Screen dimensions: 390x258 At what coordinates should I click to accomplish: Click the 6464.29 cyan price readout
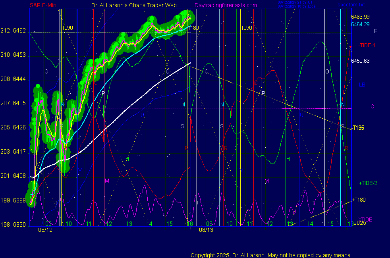point(360,24)
